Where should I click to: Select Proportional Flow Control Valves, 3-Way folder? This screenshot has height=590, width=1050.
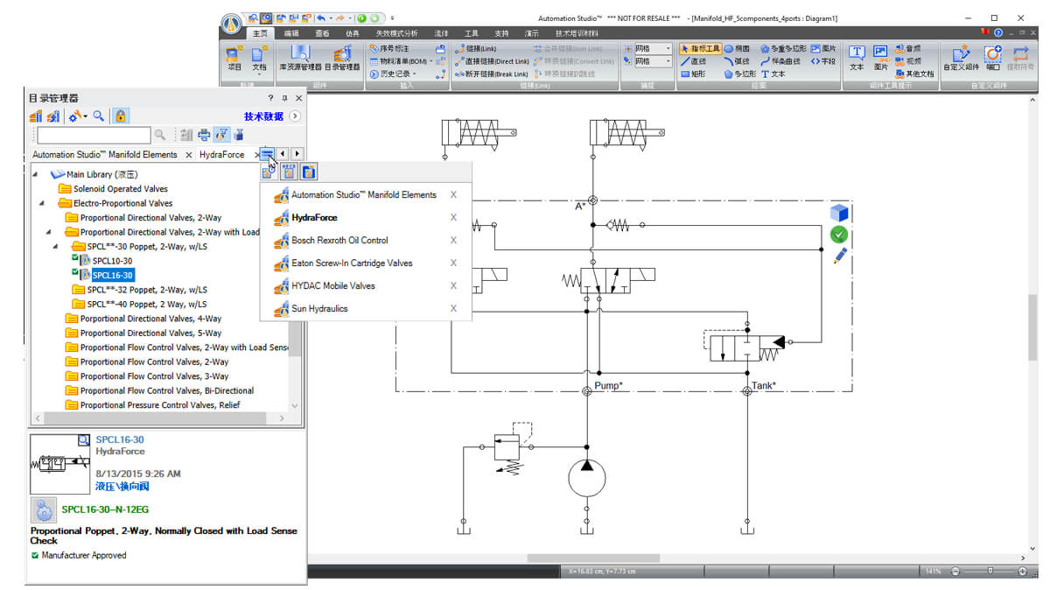154,376
